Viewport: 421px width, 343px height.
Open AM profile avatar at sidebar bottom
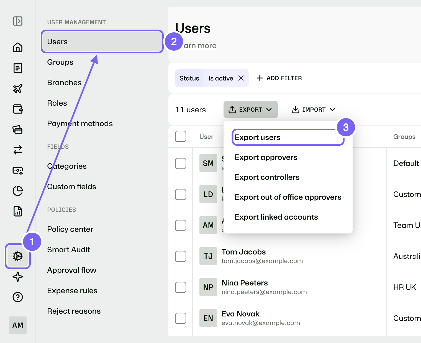18,325
